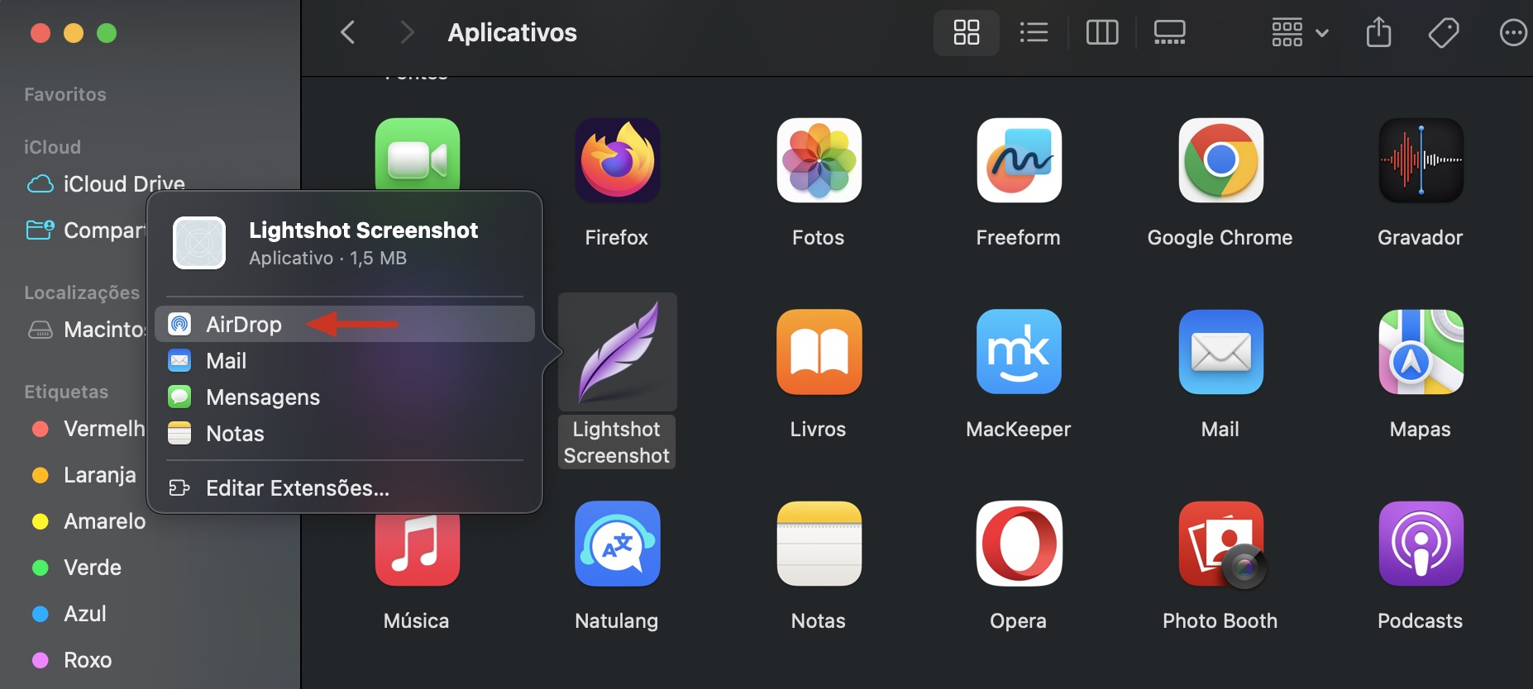Click the Google Chrome name label
This screenshot has height=689, width=1533.
point(1220,238)
